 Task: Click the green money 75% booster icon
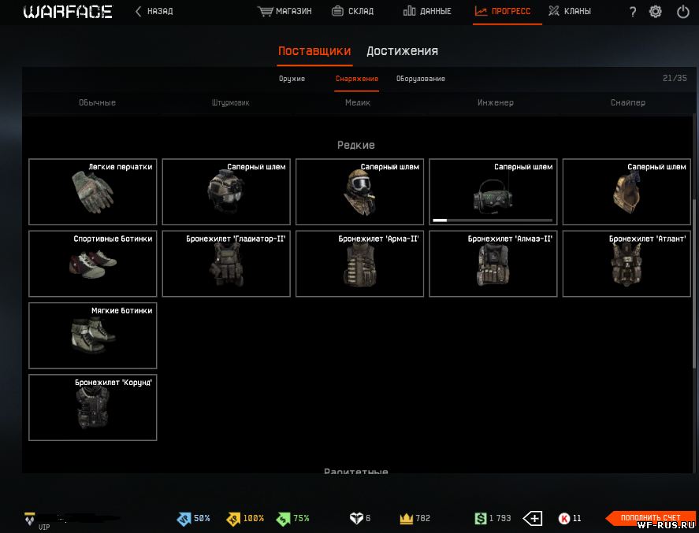click(283, 518)
